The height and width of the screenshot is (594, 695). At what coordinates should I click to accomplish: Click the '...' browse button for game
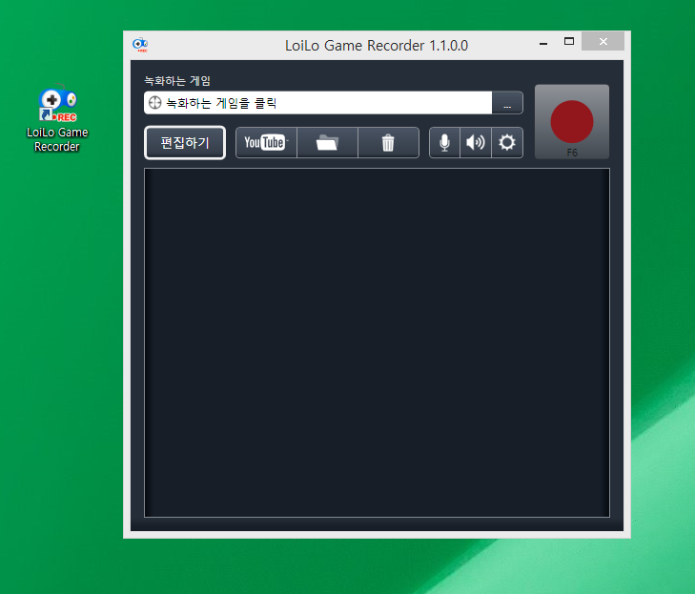coord(507,103)
